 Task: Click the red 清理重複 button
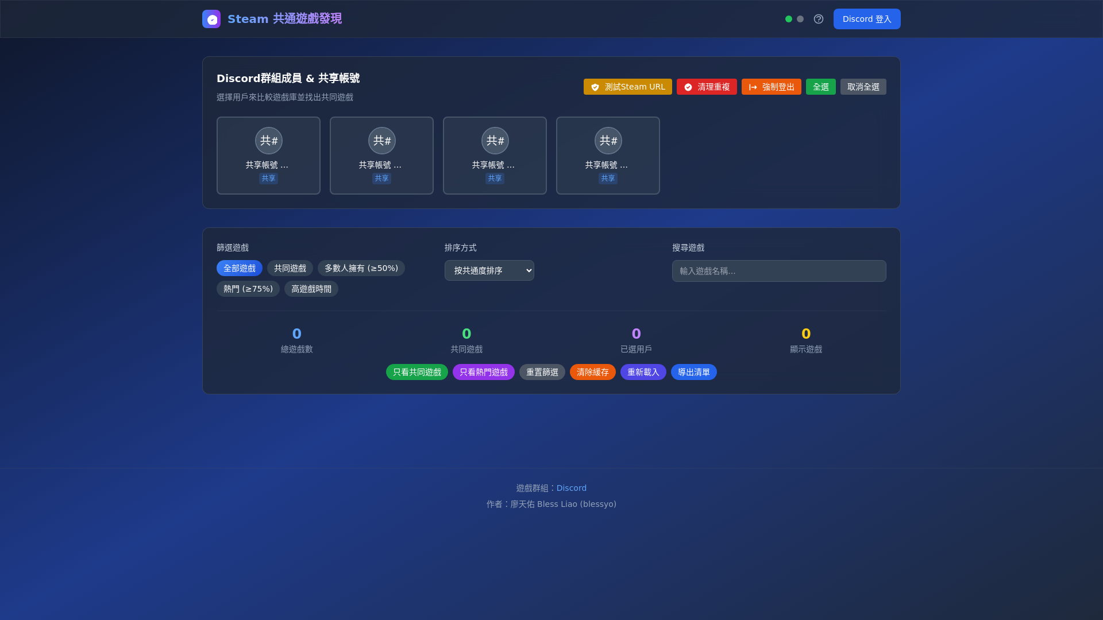(707, 87)
